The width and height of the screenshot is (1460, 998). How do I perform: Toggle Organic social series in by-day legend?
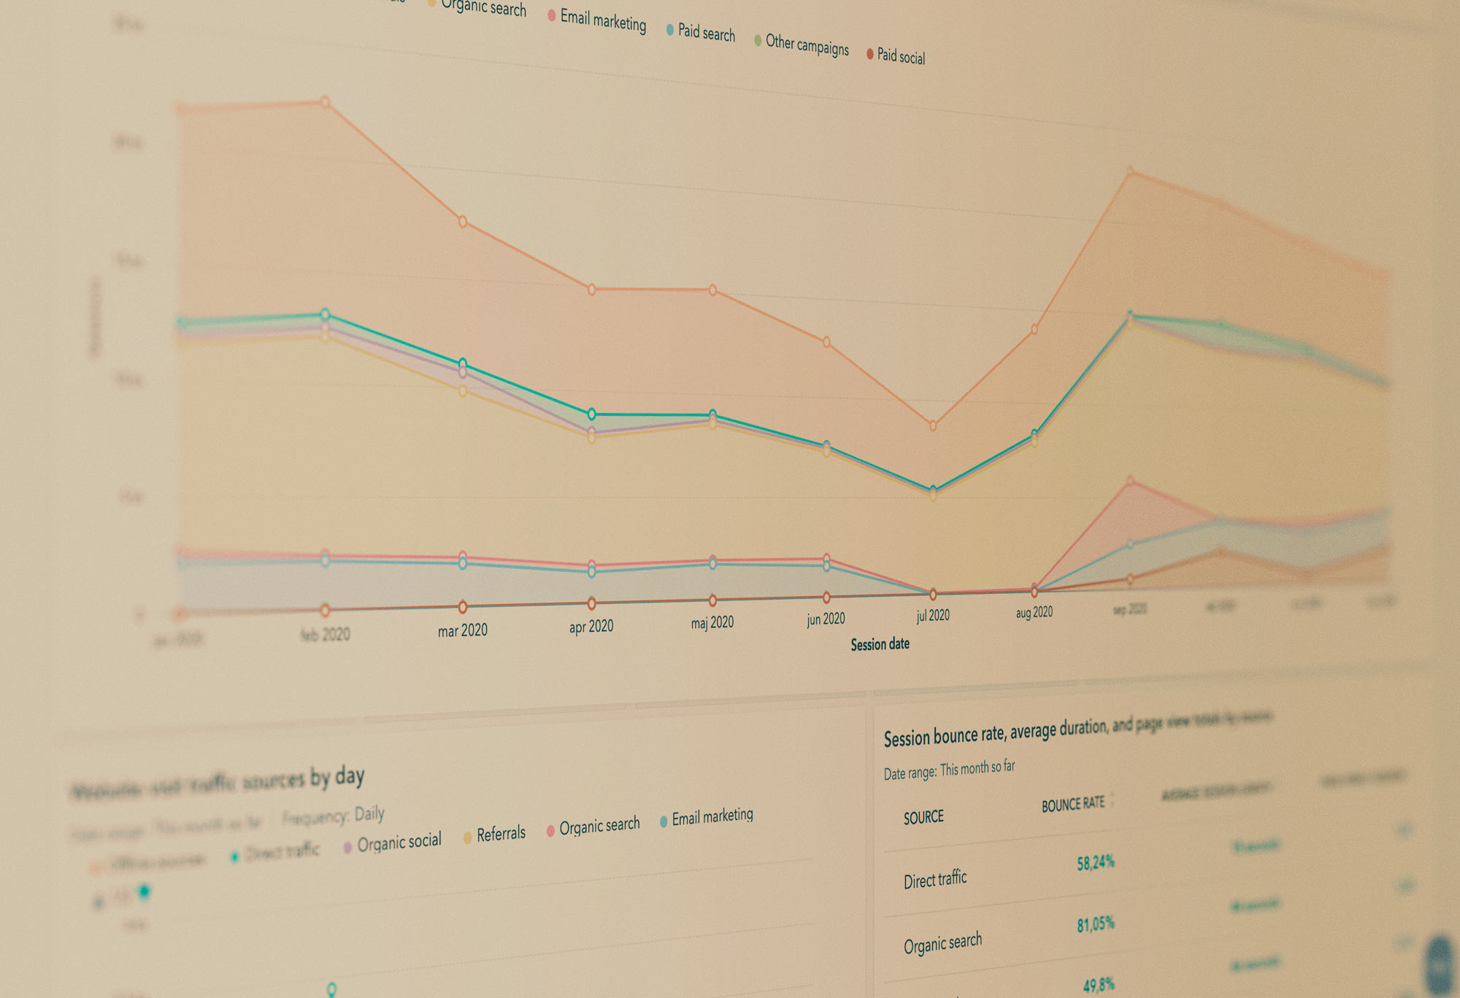(x=393, y=843)
